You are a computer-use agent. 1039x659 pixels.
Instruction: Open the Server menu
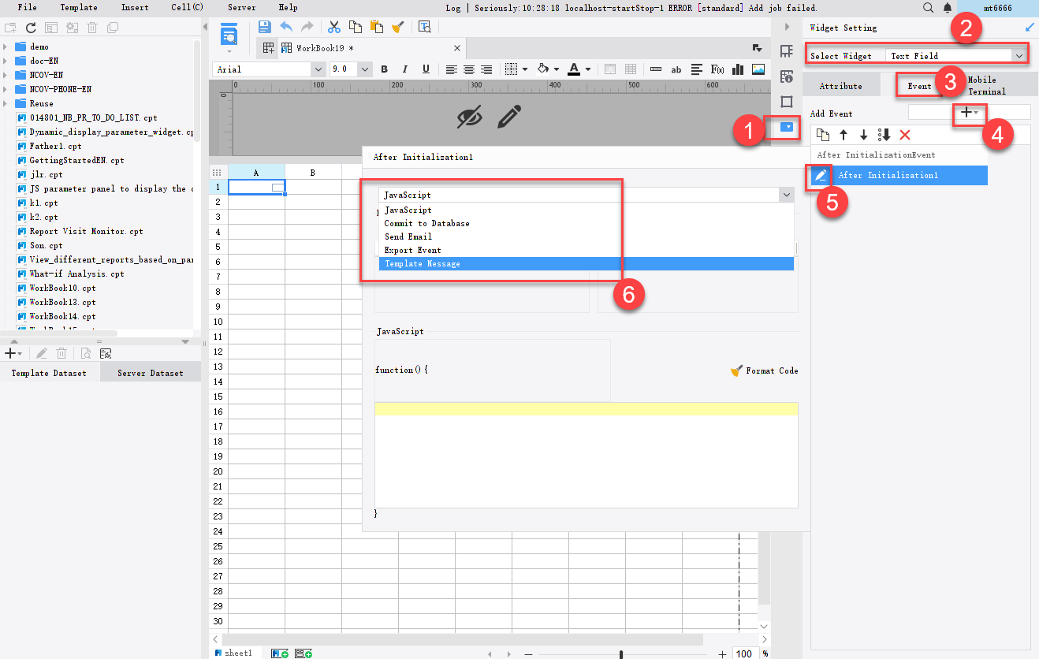[242, 7]
